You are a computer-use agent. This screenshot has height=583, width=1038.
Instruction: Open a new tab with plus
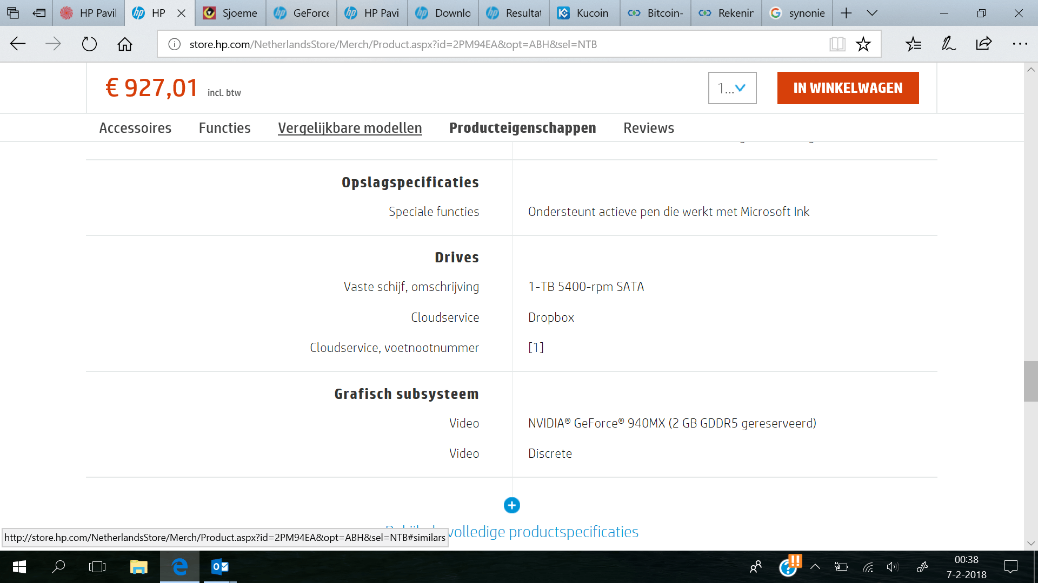point(846,13)
